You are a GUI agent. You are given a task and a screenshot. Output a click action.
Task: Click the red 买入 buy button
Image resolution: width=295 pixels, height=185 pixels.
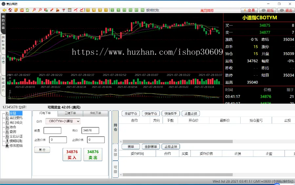click(72, 155)
